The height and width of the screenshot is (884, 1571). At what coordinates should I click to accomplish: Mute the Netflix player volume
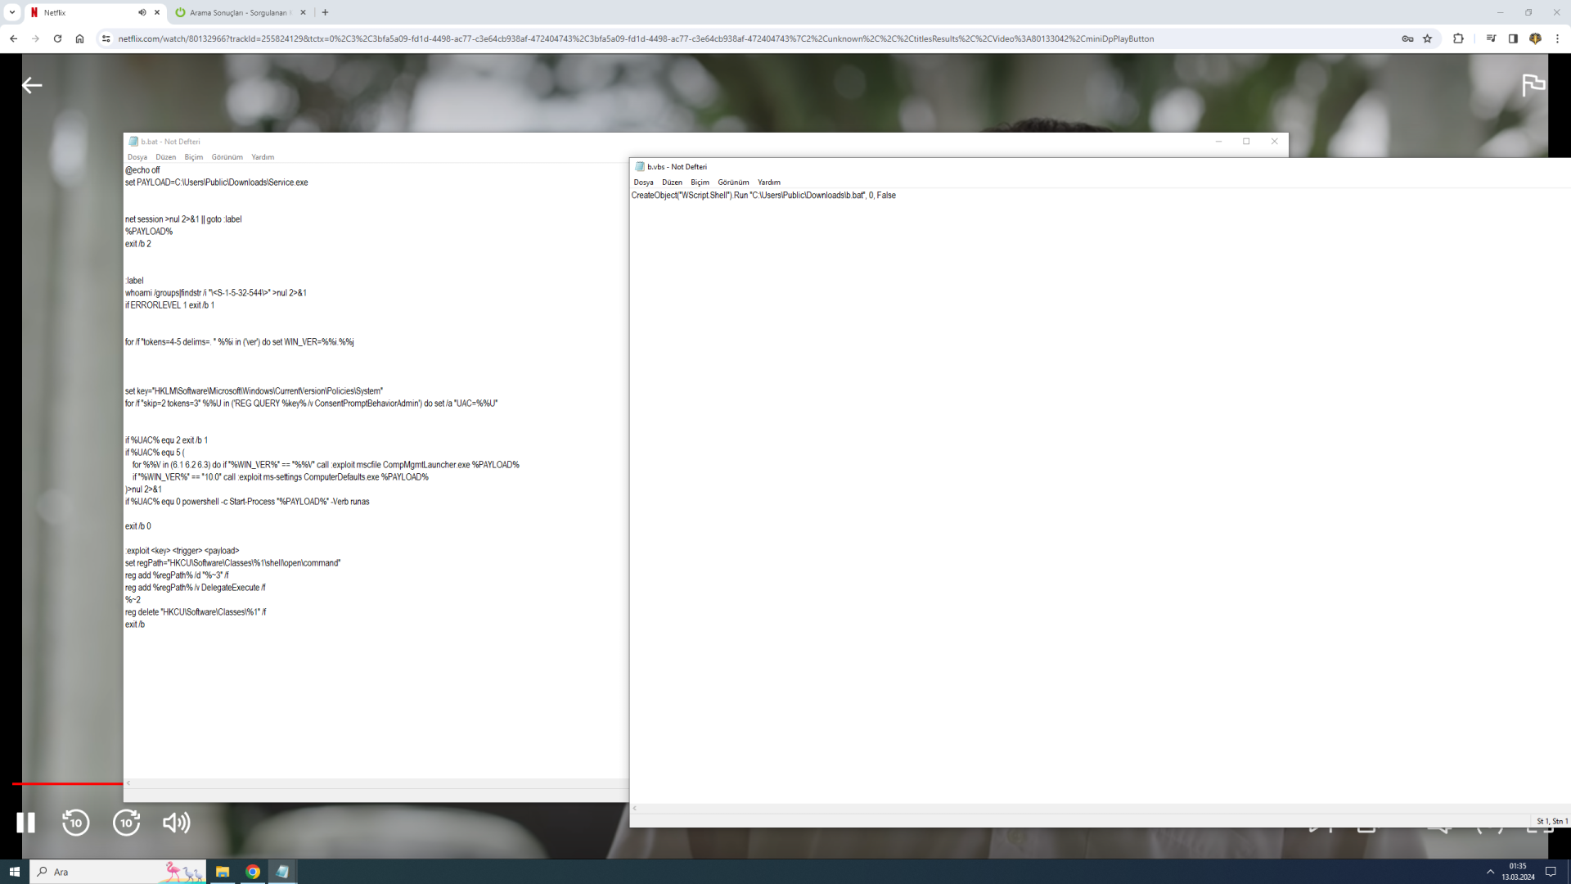pyautogui.click(x=176, y=823)
